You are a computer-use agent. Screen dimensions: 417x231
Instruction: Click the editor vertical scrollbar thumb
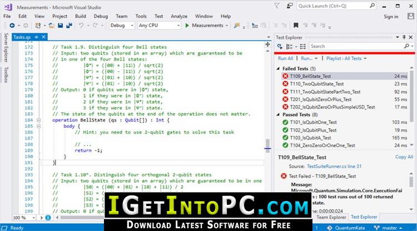point(267,145)
